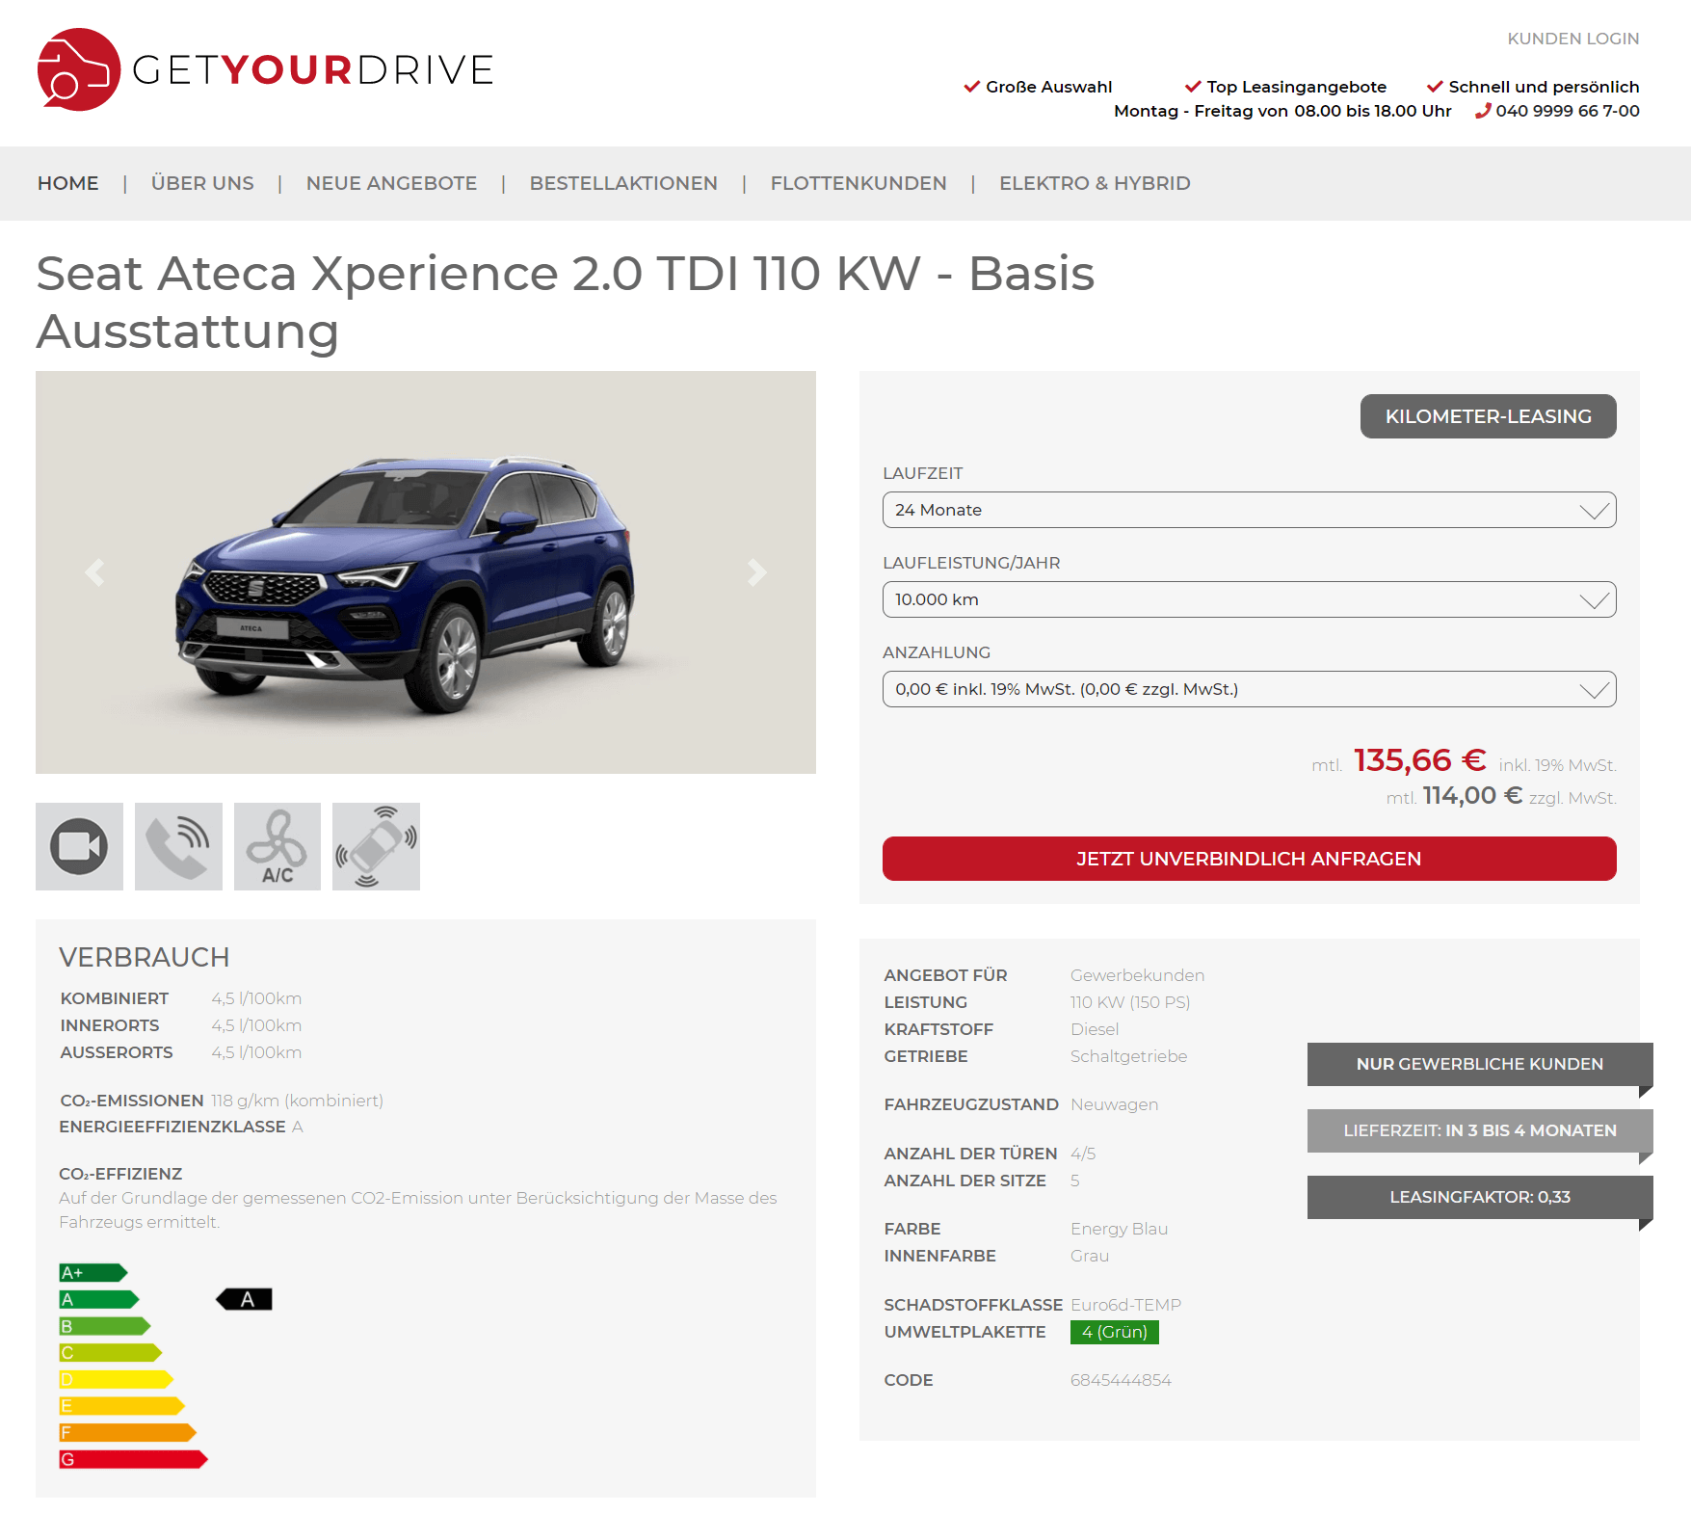Screen dimensions: 1691x1513
Task: Open the HOME menu item
Action: coord(68,183)
